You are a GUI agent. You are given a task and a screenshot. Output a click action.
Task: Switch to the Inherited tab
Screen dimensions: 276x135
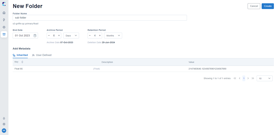coord(20,55)
